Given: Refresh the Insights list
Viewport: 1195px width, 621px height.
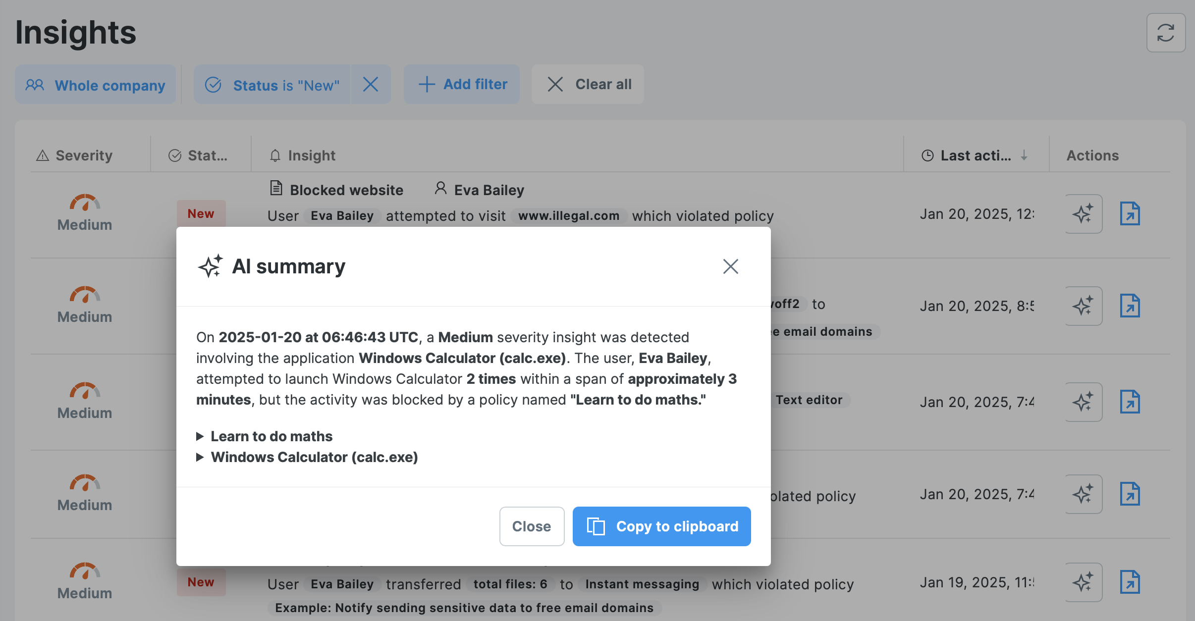Looking at the screenshot, I should pos(1165,33).
